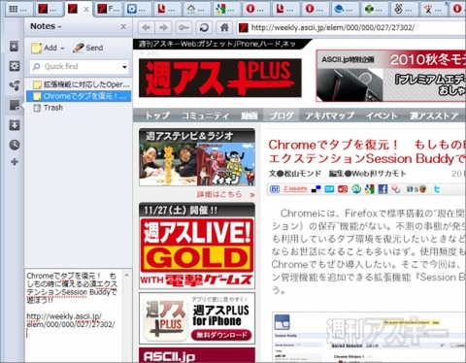
Task: Open イベント in site navigation
Action: tap(382, 115)
